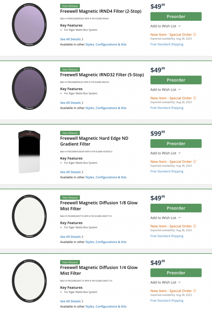Expand Add to Wish List for IRND4 filter
The image size is (212, 311).
166,26
